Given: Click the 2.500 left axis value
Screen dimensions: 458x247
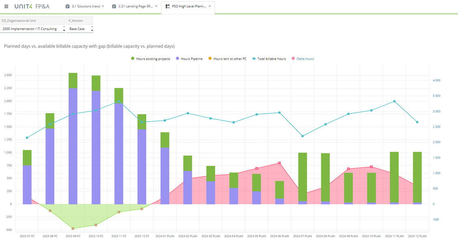Looking at the screenshot, I should (x=8, y=75).
